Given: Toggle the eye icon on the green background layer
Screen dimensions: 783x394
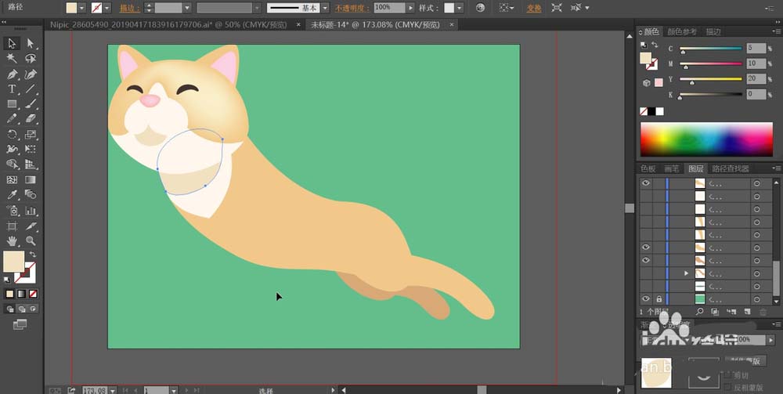Looking at the screenshot, I should (646, 299).
